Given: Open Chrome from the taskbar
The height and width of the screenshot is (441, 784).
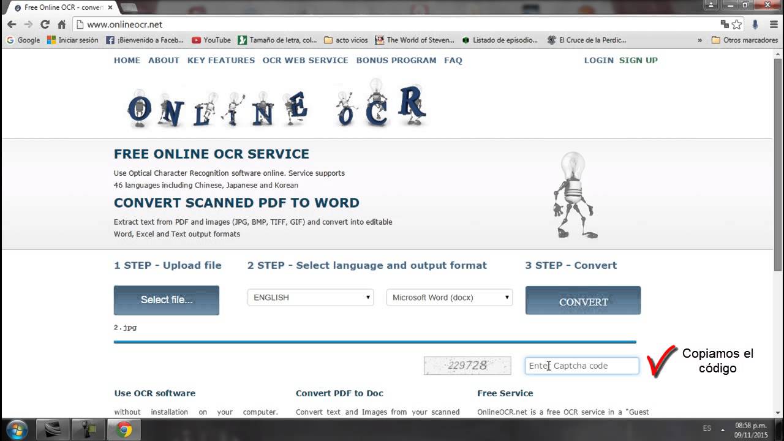Looking at the screenshot, I should click(124, 430).
